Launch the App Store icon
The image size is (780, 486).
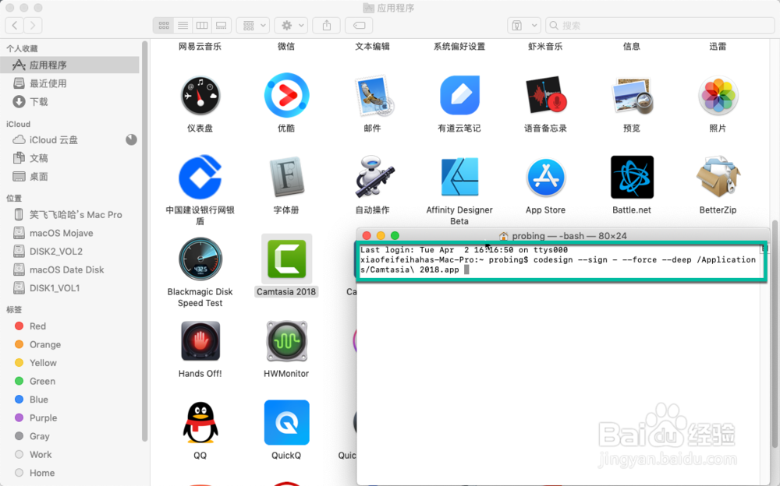(x=546, y=177)
